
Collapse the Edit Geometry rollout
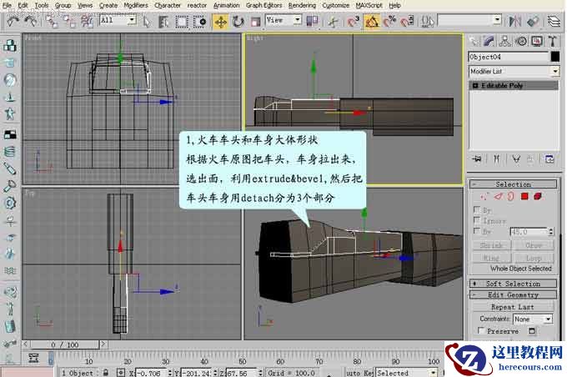tap(513, 295)
